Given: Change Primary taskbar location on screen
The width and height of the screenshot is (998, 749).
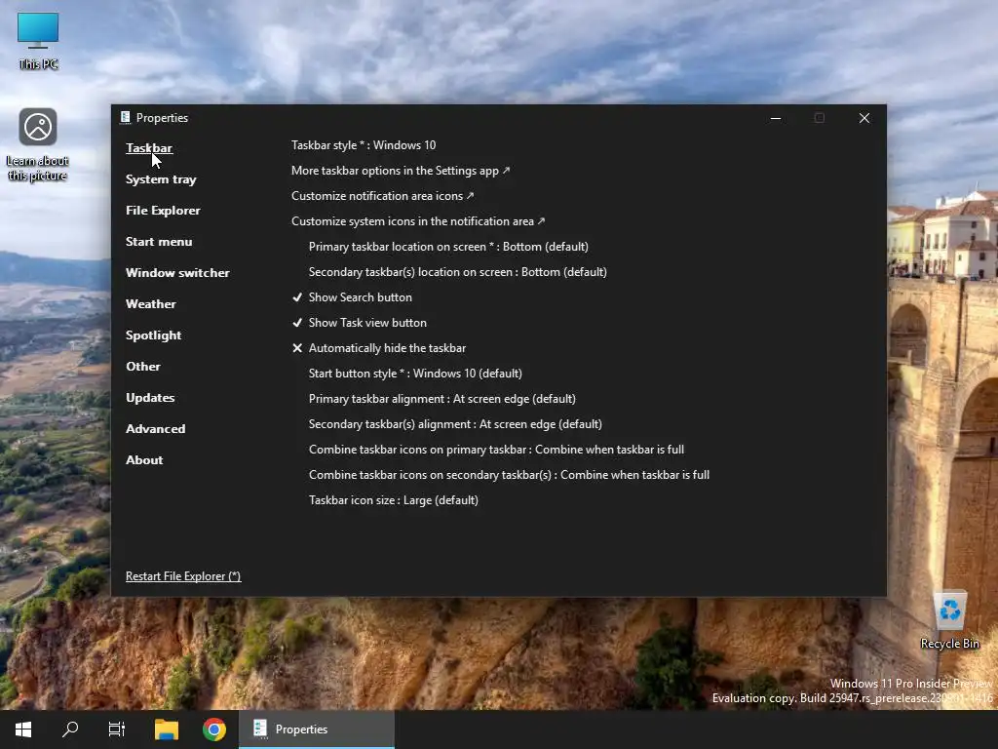Looking at the screenshot, I should tap(448, 247).
